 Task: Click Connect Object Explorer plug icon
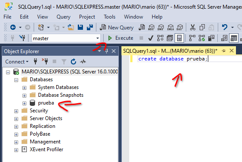tap(35, 61)
